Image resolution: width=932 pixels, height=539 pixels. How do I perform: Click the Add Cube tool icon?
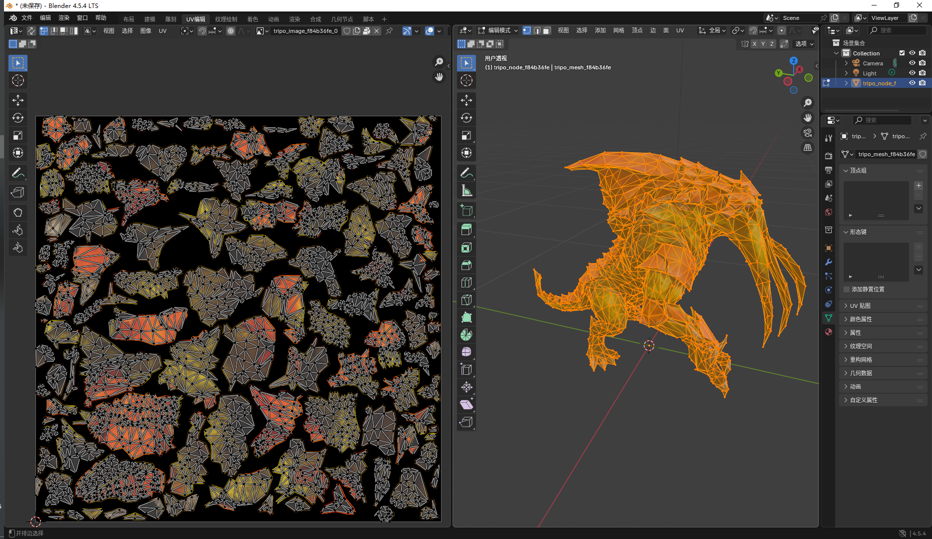pyautogui.click(x=466, y=211)
